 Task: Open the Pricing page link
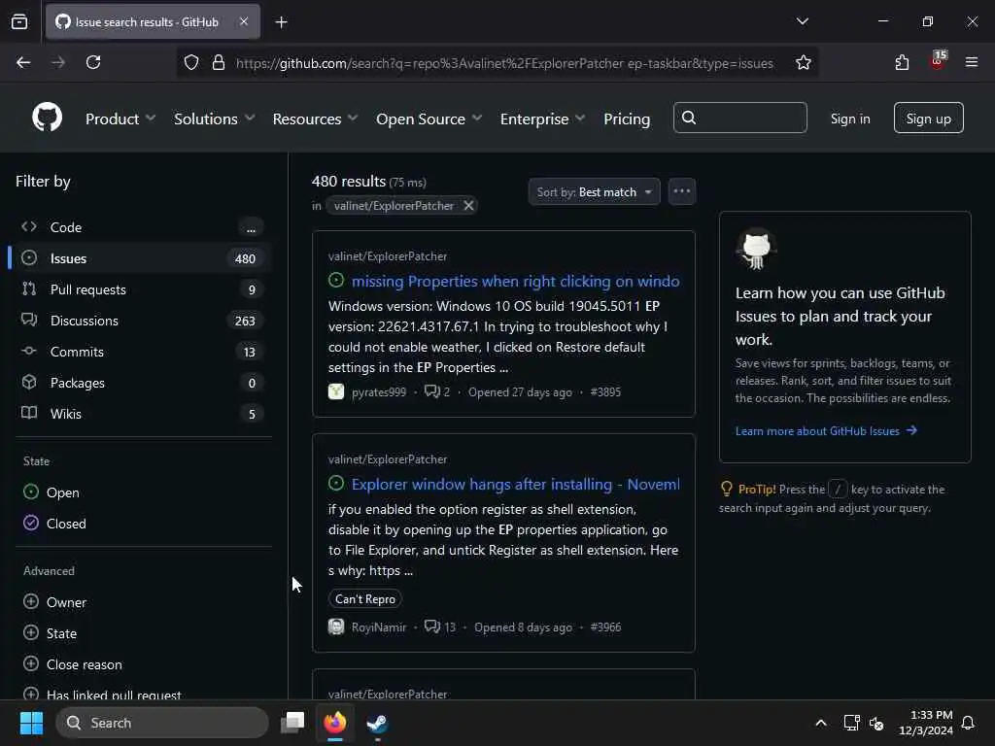tap(627, 119)
